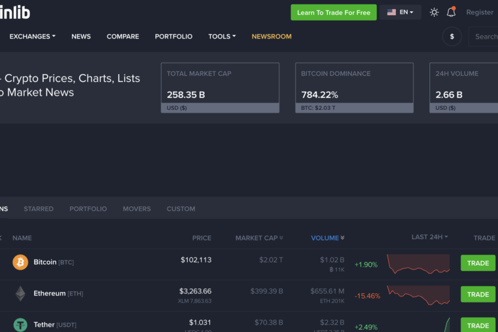Screen dimensions: 498x332
Task: Click the US flag icon
Action: tap(391, 12)
